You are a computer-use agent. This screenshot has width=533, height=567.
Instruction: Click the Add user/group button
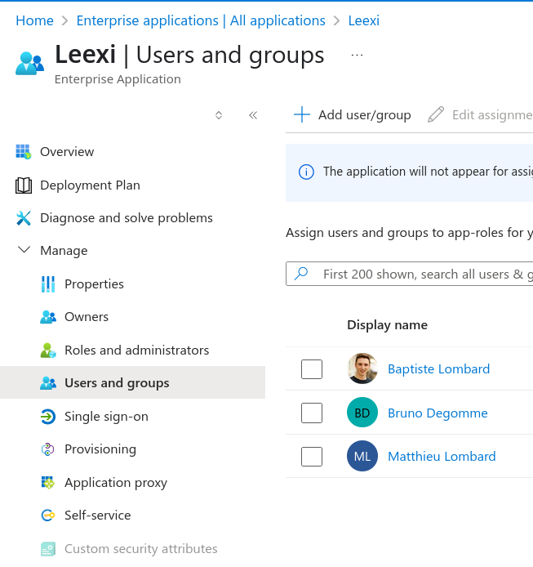[353, 114]
